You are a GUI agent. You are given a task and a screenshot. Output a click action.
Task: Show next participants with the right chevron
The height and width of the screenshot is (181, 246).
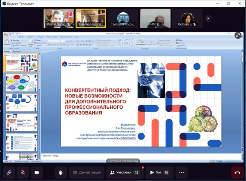(208, 18)
